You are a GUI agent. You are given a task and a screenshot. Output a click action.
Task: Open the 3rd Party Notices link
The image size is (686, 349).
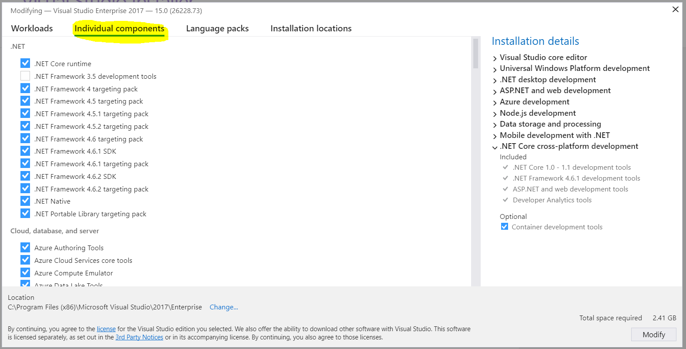point(139,337)
